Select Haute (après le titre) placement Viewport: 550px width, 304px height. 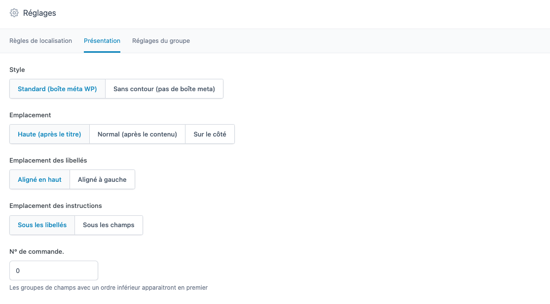(49, 134)
